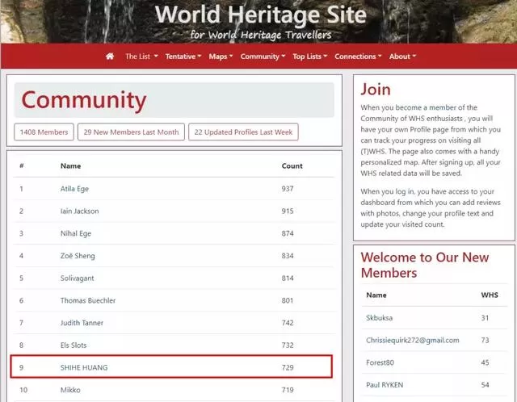517x402 pixels.
Task: Open Atila Ege's profile
Action: [x=74, y=189]
